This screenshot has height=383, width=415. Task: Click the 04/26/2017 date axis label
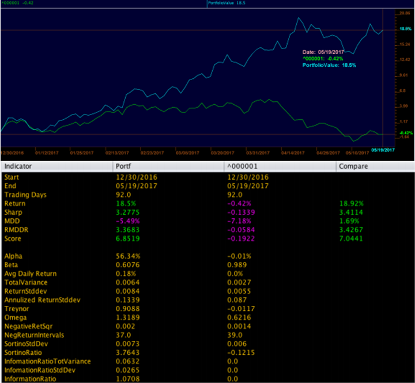pos(328,153)
